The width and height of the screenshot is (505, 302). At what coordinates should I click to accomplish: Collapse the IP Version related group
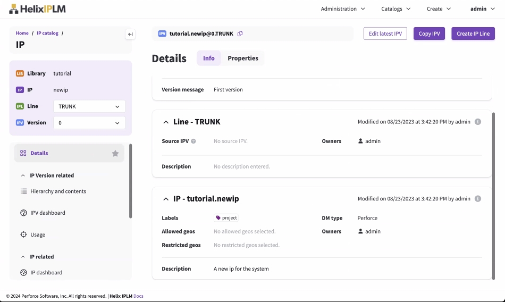[23, 175]
